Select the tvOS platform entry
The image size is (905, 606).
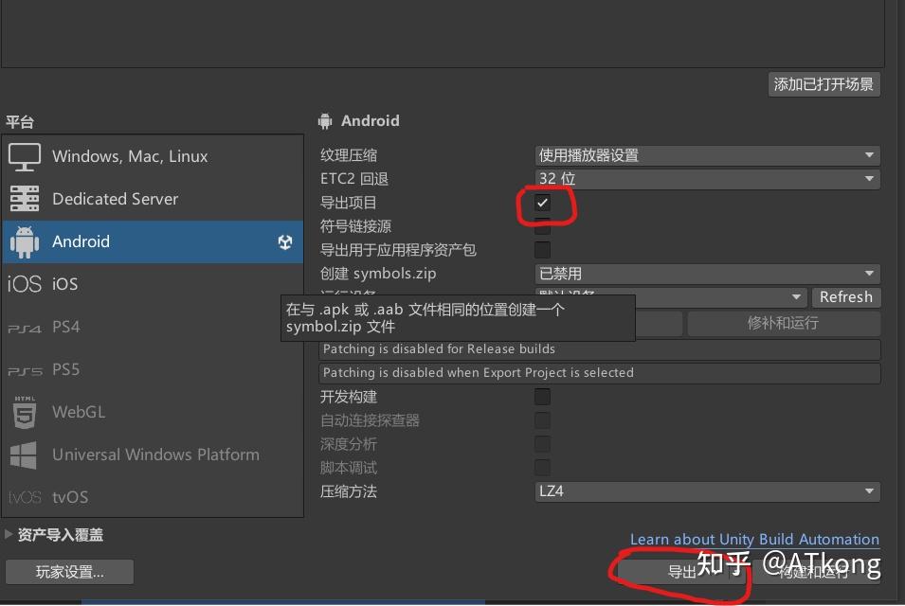[x=153, y=497]
